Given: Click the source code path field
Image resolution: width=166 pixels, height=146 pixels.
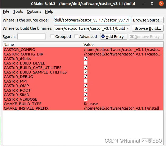Looking at the screenshot, I should click(x=92, y=20).
